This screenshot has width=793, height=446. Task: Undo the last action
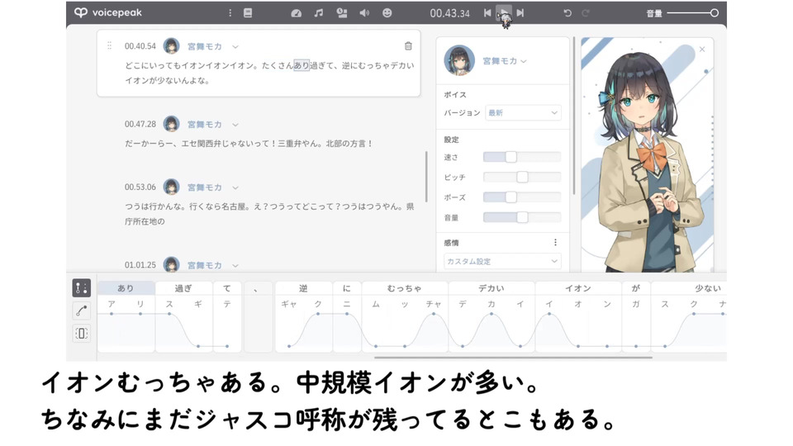pos(567,13)
